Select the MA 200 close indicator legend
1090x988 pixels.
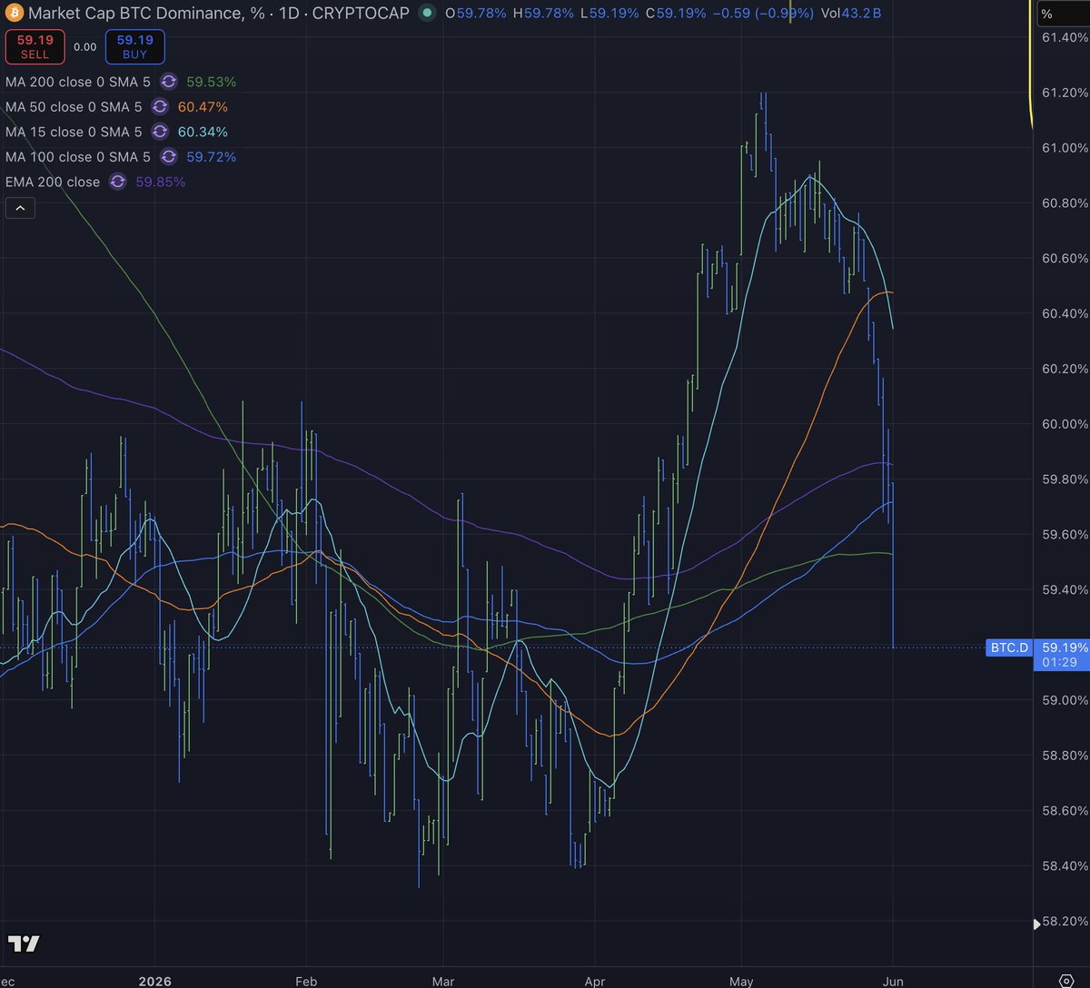78,82
